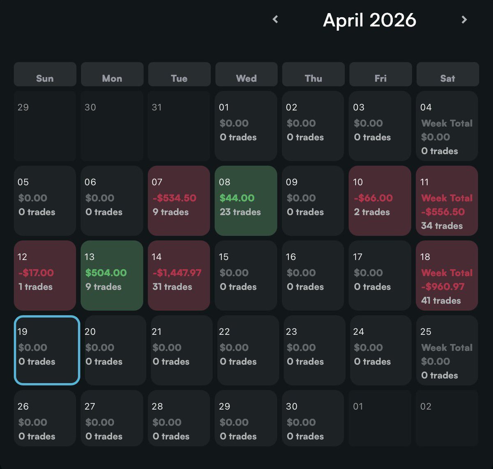
Task: Go to next month arrow
Action: [x=464, y=19]
